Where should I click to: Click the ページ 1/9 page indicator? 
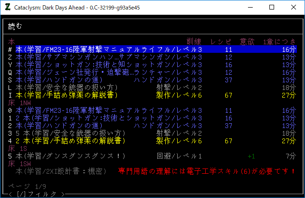(x=26, y=186)
